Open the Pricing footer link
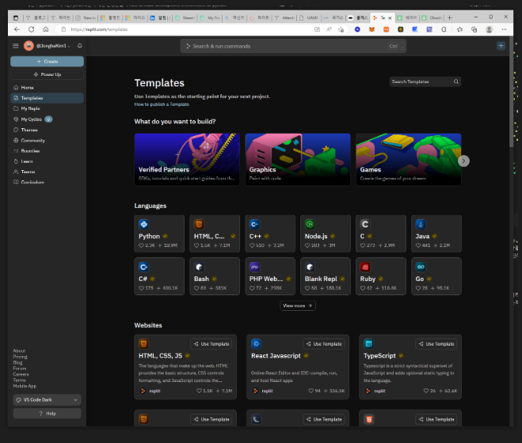This screenshot has height=443, width=522. click(21, 357)
